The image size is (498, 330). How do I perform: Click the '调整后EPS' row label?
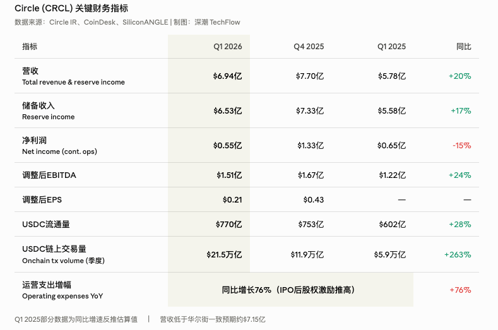point(42,200)
